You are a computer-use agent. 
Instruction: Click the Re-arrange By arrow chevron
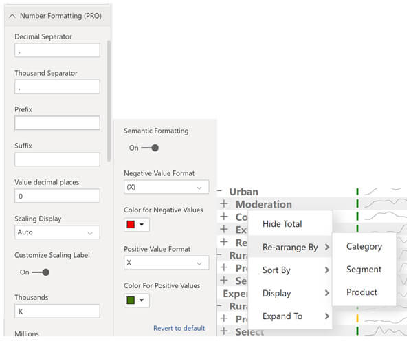[x=326, y=247]
